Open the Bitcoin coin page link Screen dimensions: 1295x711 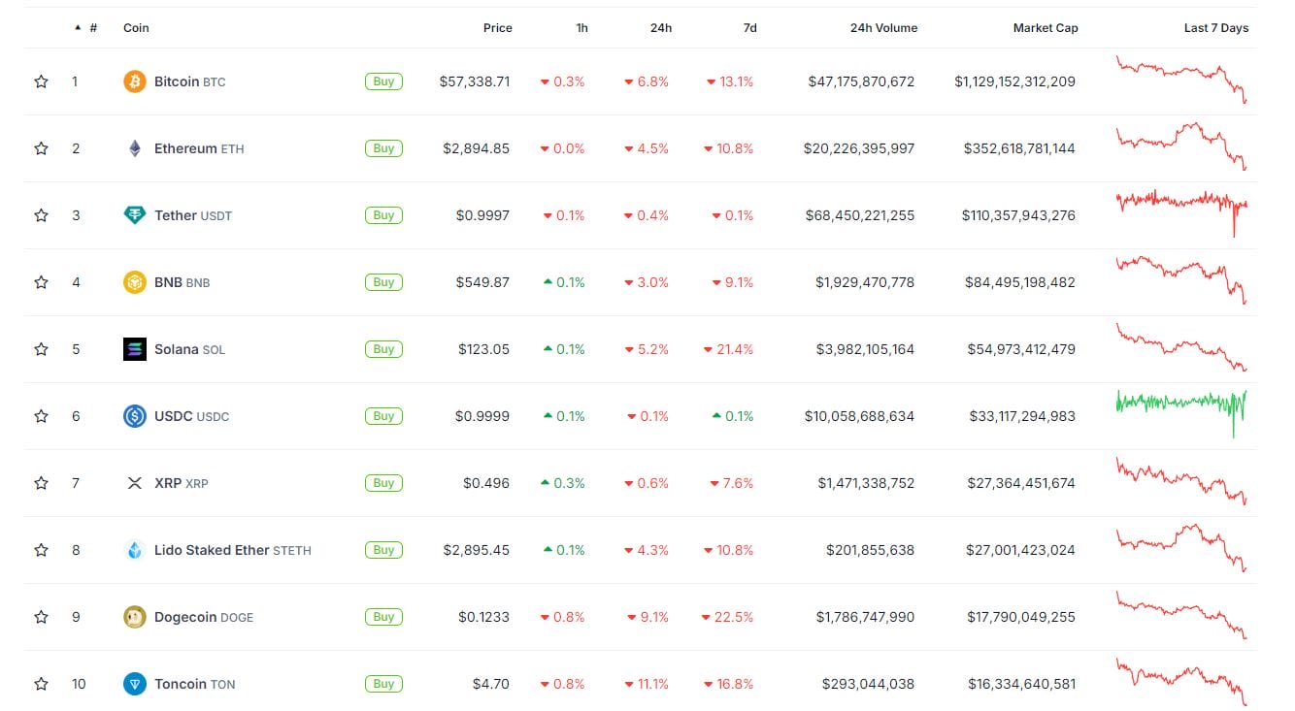[189, 81]
